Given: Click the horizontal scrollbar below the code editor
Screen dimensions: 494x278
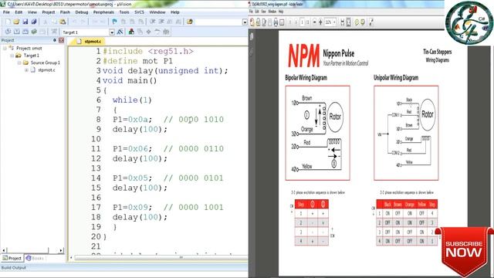Looking at the screenshot, I should point(161,258).
